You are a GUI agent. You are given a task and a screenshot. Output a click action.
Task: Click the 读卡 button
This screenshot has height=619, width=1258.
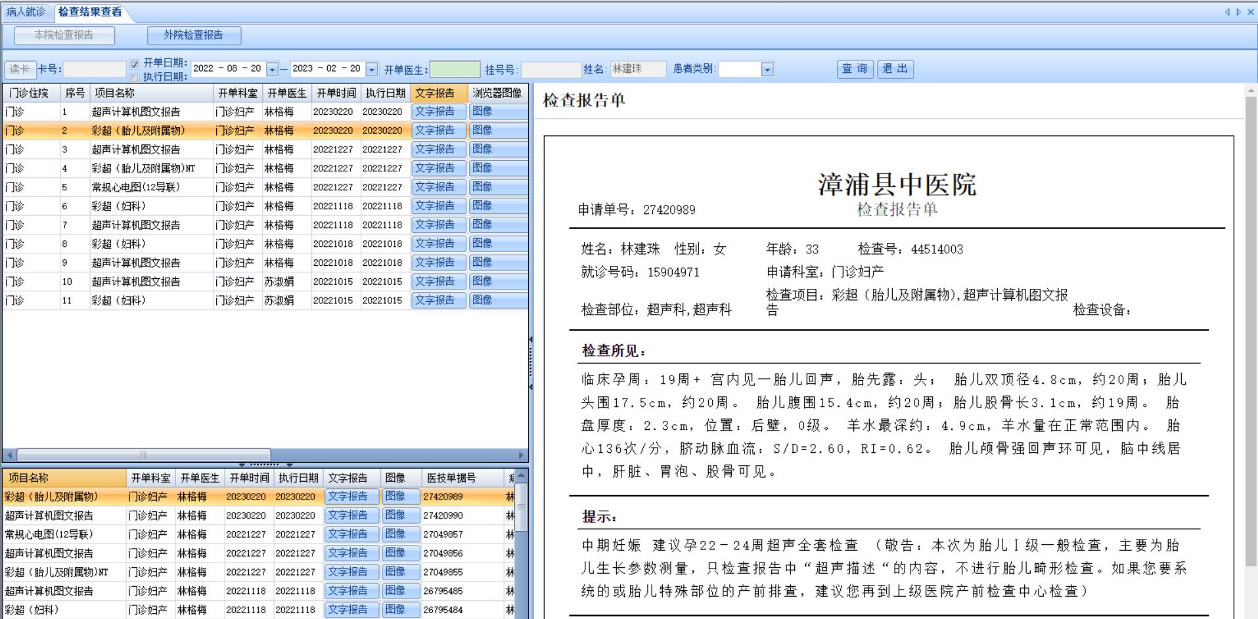click(x=20, y=70)
